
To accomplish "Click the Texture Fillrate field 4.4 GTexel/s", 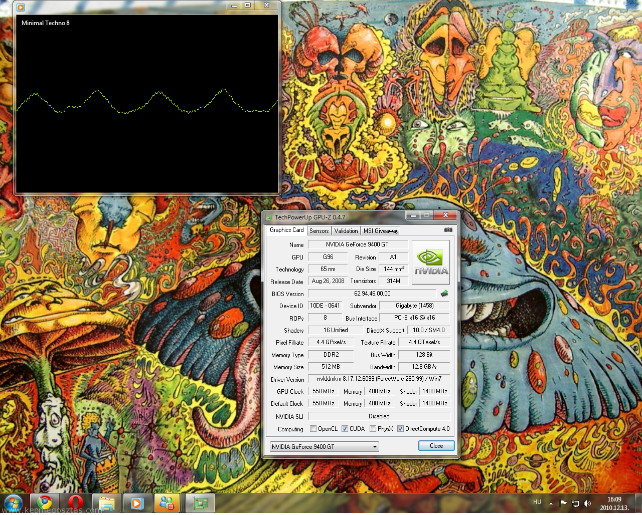I will [424, 342].
